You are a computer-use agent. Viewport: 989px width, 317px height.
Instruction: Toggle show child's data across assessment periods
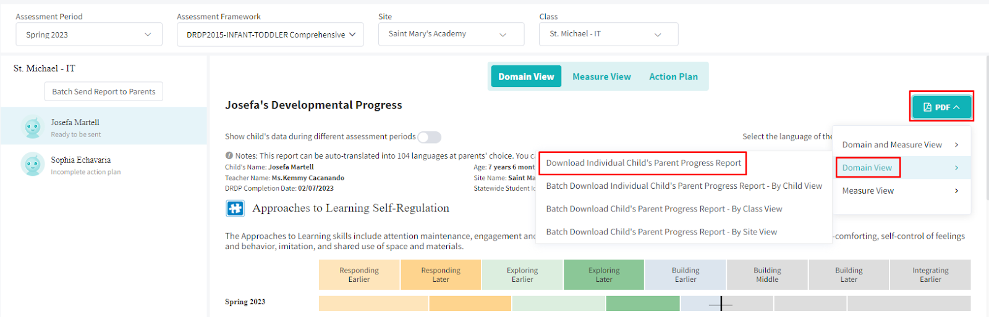coord(430,137)
